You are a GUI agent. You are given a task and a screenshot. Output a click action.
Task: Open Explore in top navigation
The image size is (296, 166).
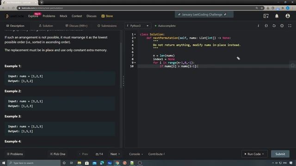33,16
